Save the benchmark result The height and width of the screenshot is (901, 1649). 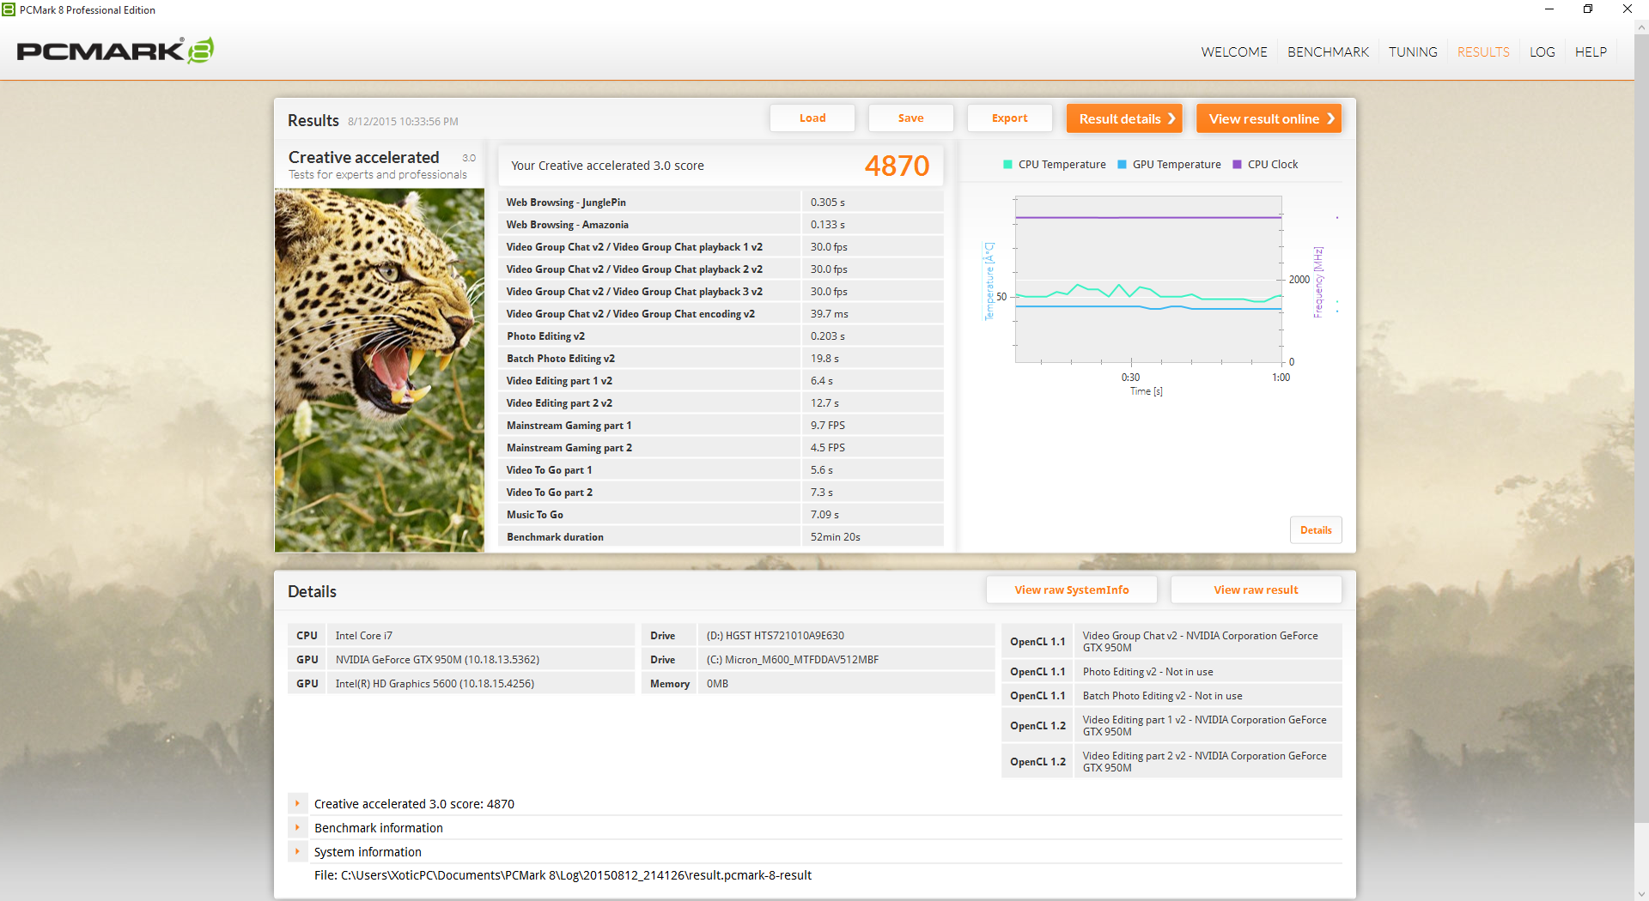[910, 118]
